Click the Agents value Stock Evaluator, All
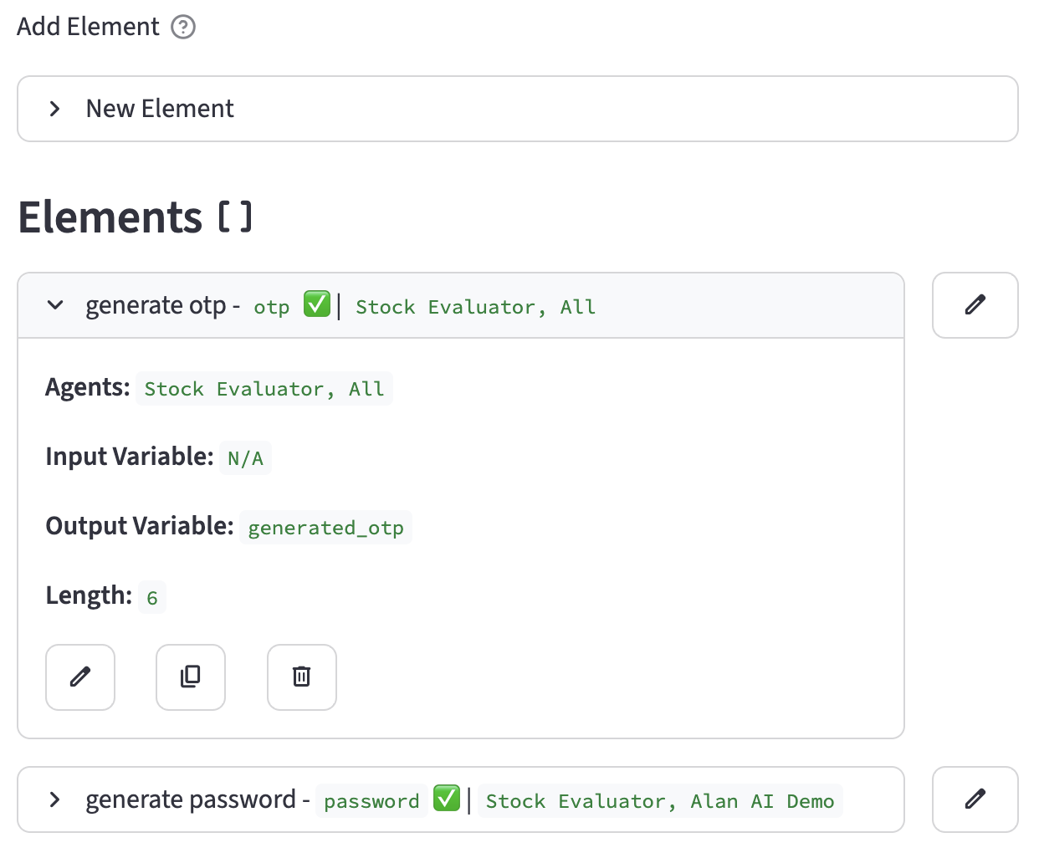 point(264,389)
